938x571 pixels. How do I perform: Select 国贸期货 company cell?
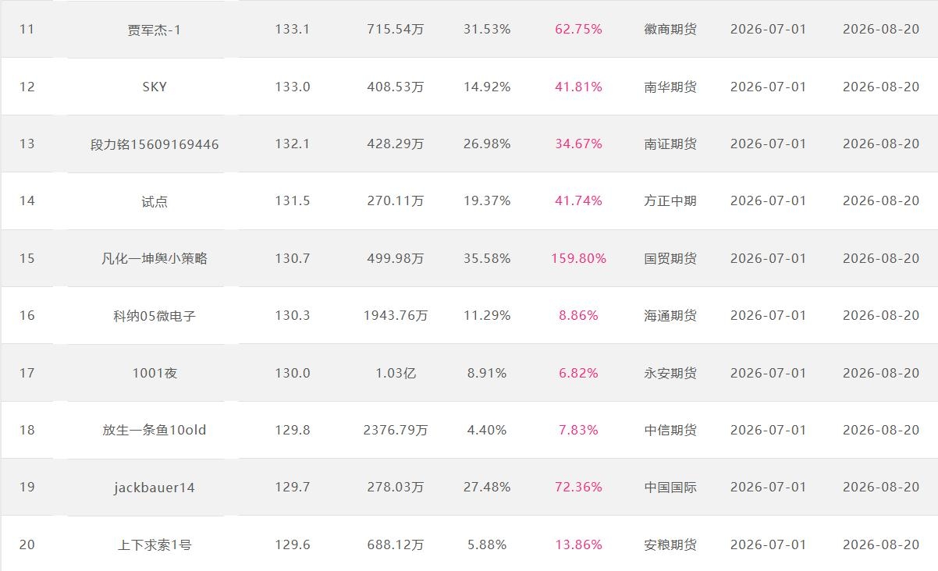[670, 258]
